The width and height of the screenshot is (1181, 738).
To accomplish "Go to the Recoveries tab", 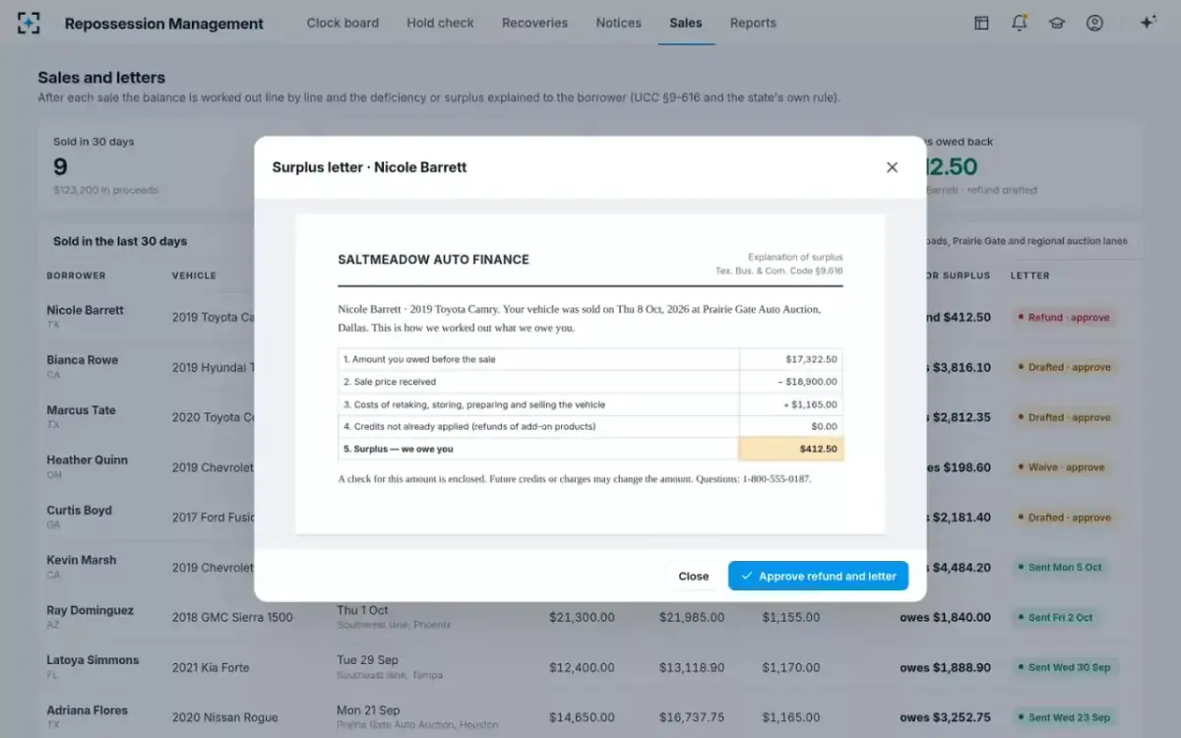I will tap(534, 23).
